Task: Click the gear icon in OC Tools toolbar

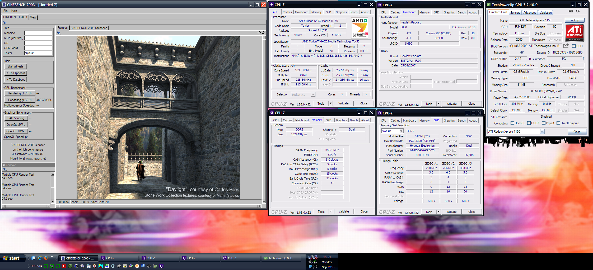Action: pyautogui.click(x=113, y=266)
